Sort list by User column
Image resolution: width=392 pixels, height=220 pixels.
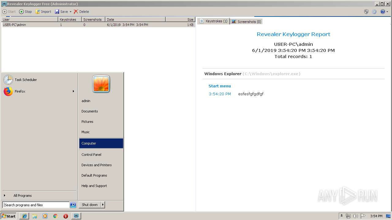29,19
